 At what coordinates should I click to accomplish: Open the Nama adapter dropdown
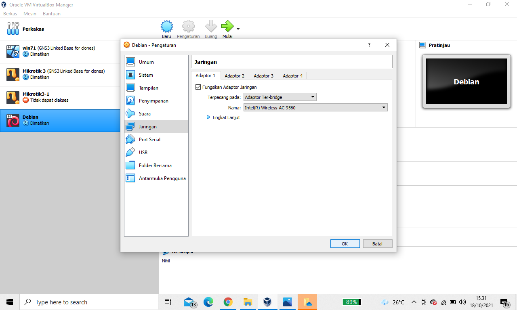[x=315, y=107]
